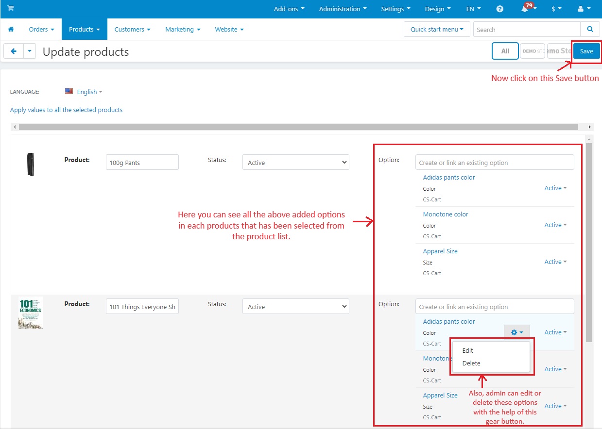Select the All storefront button
The image size is (602, 429).
pyautogui.click(x=505, y=51)
